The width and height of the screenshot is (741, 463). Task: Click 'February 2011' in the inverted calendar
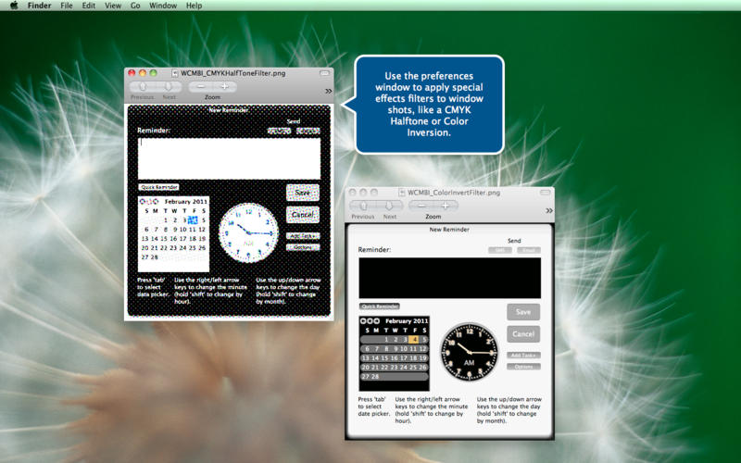(407, 320)
